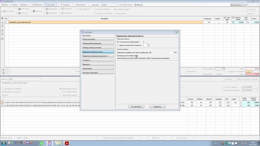260x146 pixels.
Task: Toggle Учет Тонер checkbox
Action: [x=17, y=9]
